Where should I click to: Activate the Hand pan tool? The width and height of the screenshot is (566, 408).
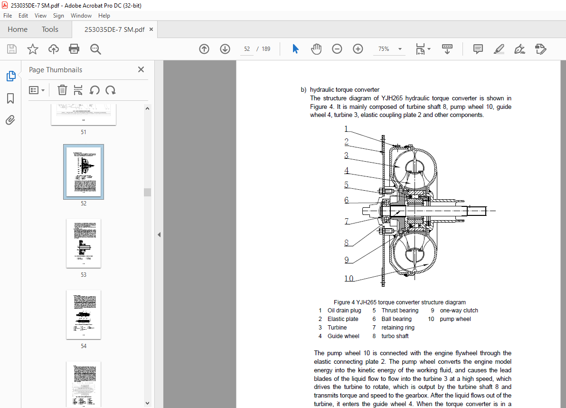coord(316,49)
